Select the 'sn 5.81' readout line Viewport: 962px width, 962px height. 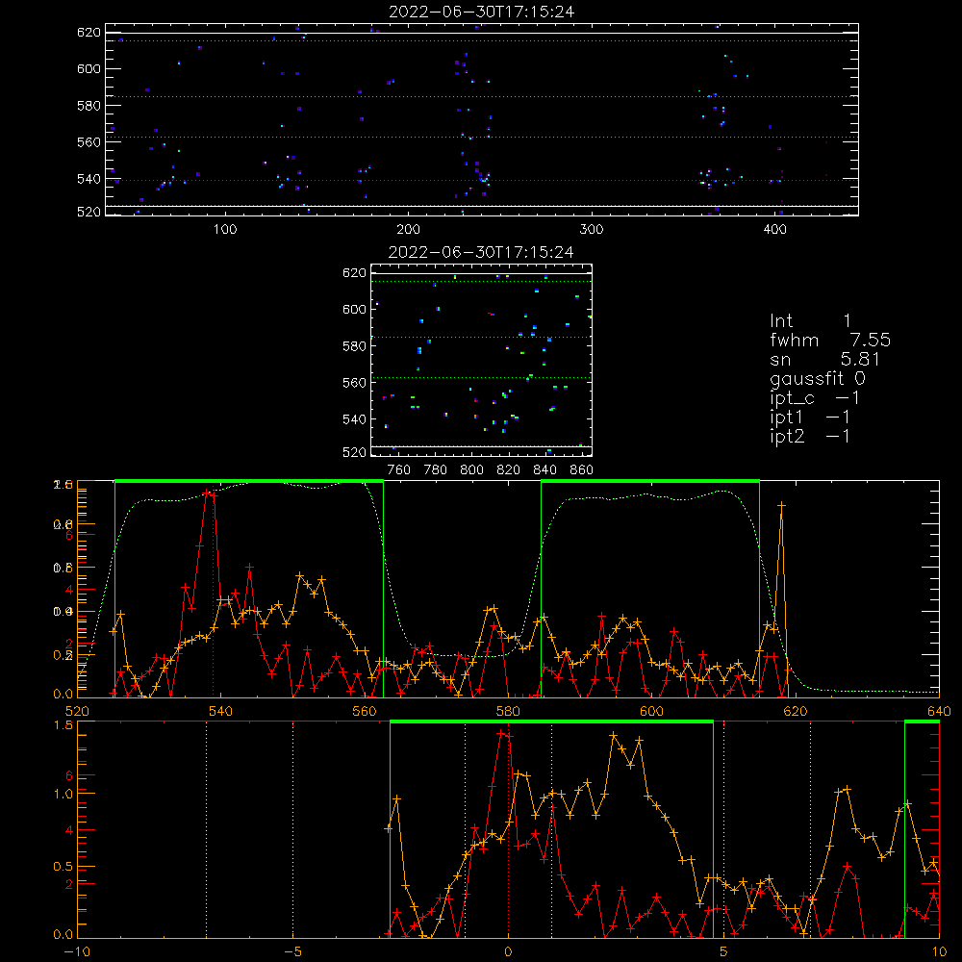824,359
